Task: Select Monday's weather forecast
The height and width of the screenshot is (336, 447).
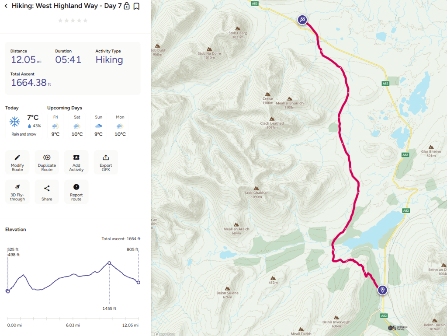Action: pos(120,126)
